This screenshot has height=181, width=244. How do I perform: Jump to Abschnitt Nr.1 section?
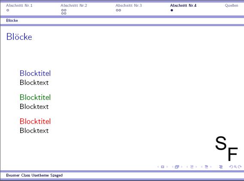19,6
